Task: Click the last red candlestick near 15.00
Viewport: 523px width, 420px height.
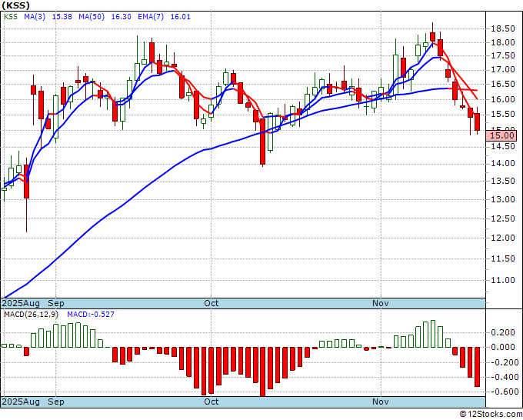Action: point(478,122)
